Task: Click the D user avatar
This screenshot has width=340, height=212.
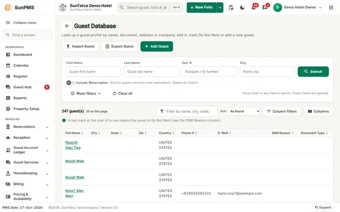Action: 278,8
